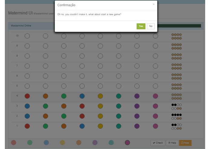Viewport: 210px width, 149px height.
Task: Click the blue first peg in row 3
Action: 27,106
